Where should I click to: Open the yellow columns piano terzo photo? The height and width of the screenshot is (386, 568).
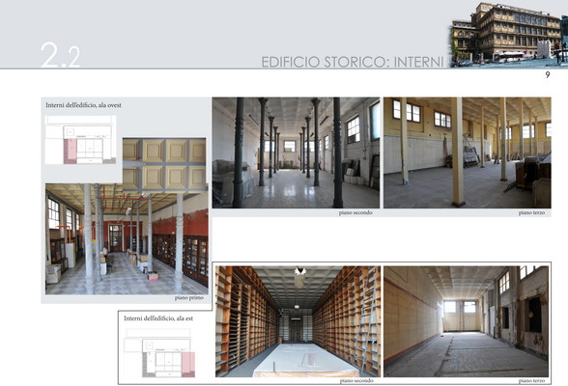(x=468, y=152)
